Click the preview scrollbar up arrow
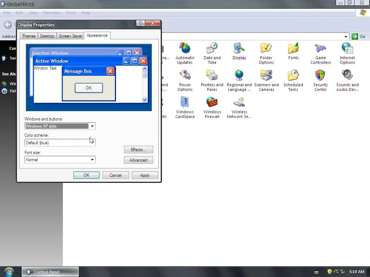This screenshot has height=277, width=370. click(x=145, y=69)
